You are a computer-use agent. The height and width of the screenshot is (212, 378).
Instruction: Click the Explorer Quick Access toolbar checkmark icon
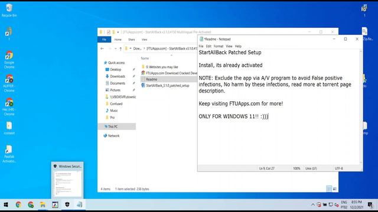click(109, 32)
